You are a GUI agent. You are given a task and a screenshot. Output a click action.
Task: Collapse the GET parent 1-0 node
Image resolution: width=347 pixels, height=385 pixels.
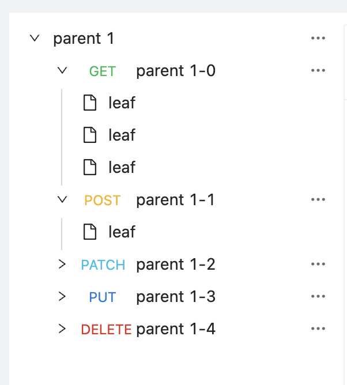(x=62, y=70)
